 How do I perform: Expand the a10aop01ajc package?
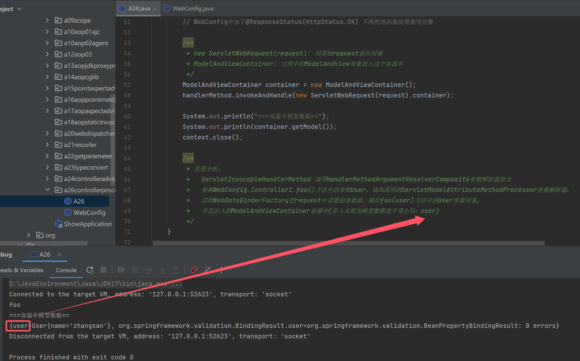(47, 32)
